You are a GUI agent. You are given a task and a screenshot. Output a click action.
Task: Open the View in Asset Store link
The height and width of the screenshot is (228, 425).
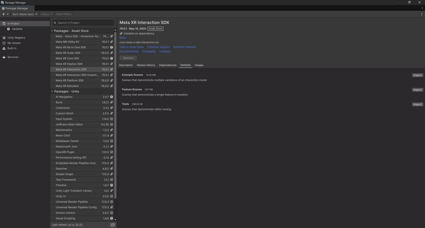tap(132, 47)
